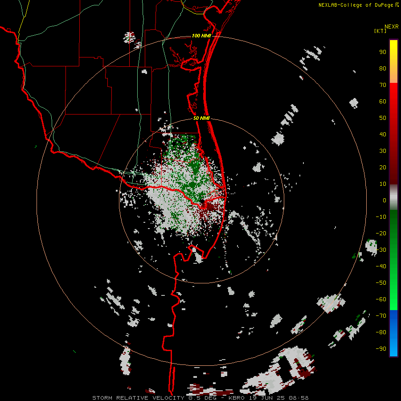Screen dimensions: 401x401
Task: Click the -60 value on the velocity scale
Action: tap(381, 299)
